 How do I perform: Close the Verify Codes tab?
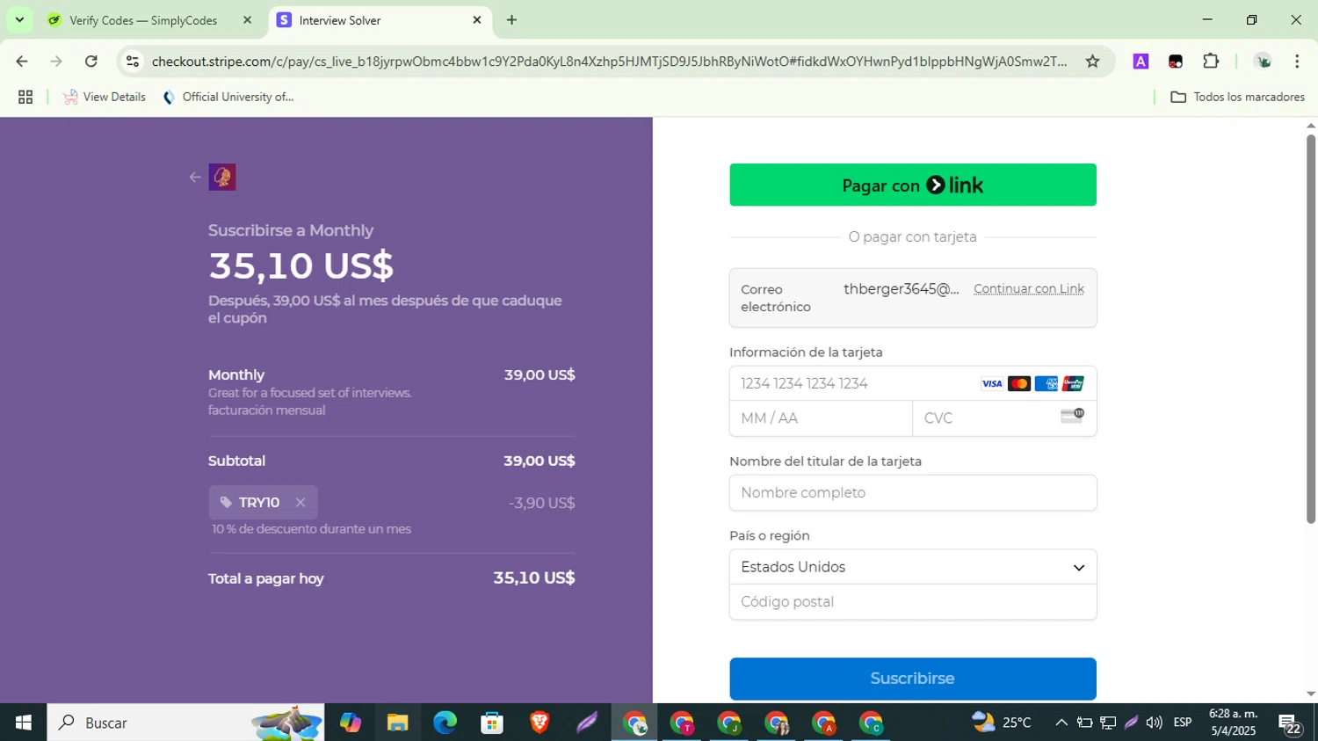[247, 20]
